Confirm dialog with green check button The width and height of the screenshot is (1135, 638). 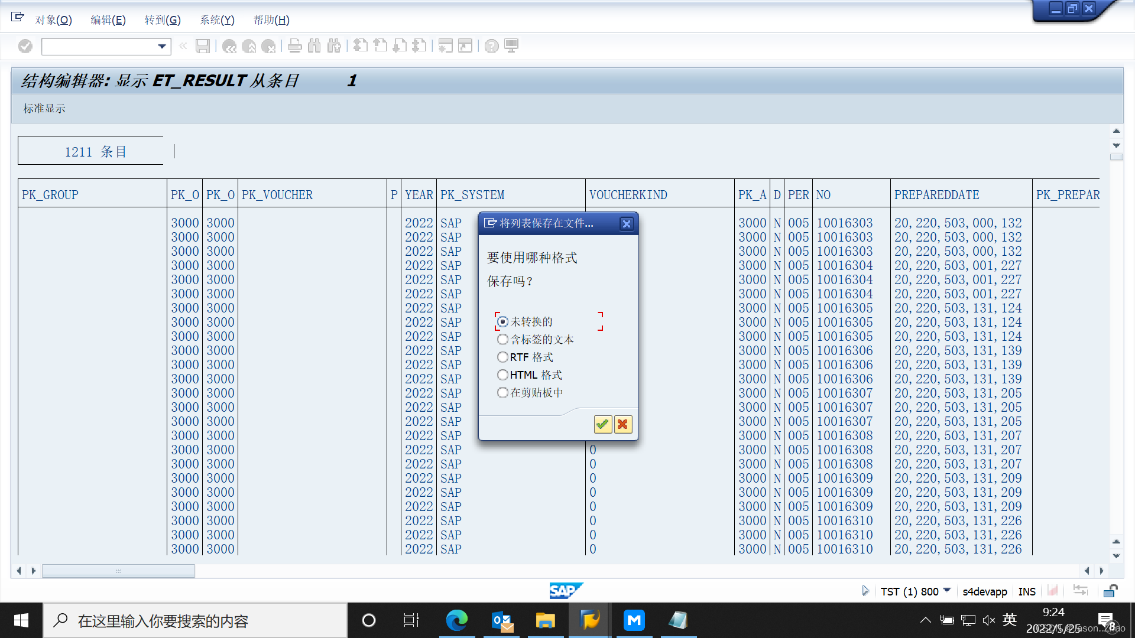point(603,424)
